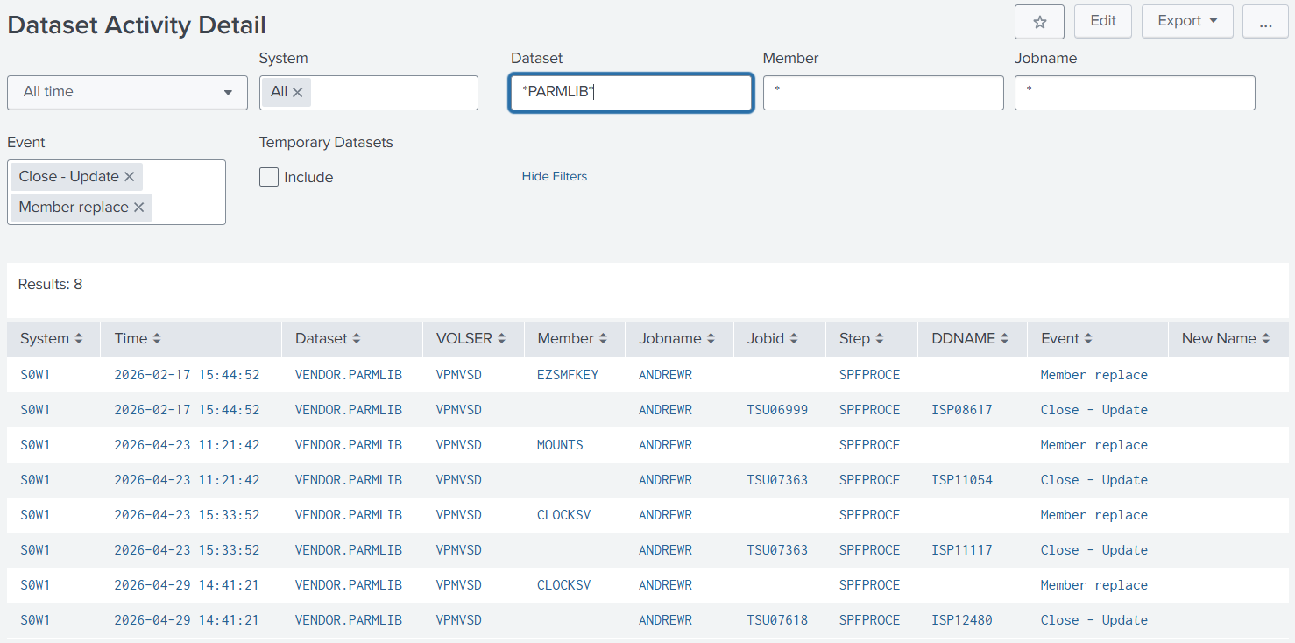Remove the Member replace event token
This screenshot has height=643, width=1295.
(x=138, y=208)
